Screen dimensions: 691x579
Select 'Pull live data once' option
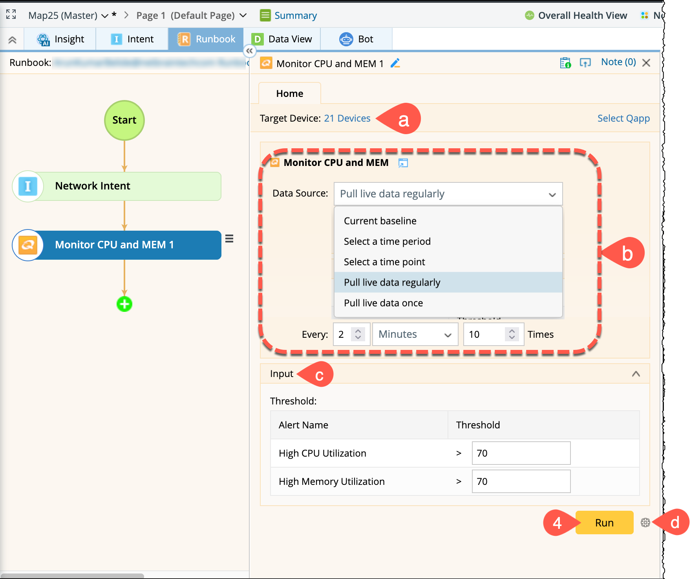[383, 303]
